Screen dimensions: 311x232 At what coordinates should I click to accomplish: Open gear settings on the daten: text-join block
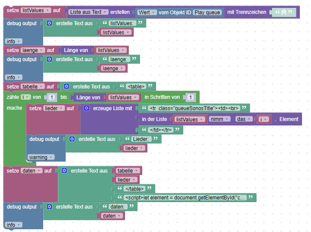click(x=49, y=207)
